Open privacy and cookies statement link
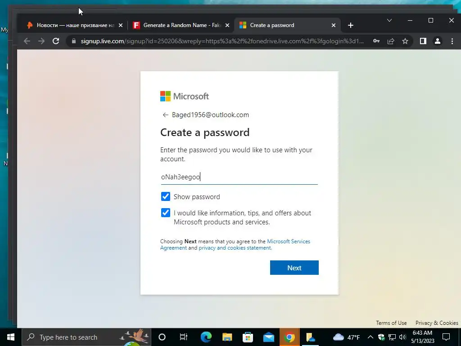Image resolution: width=461 pixels, height=346 pixels. (235, 248)
